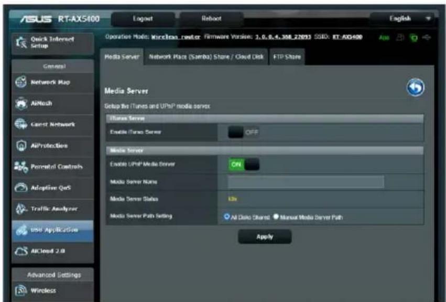This screenshot has width=446, height=302.
Task: Click the Parental Controls icon
Action: [x=21, y=167]
